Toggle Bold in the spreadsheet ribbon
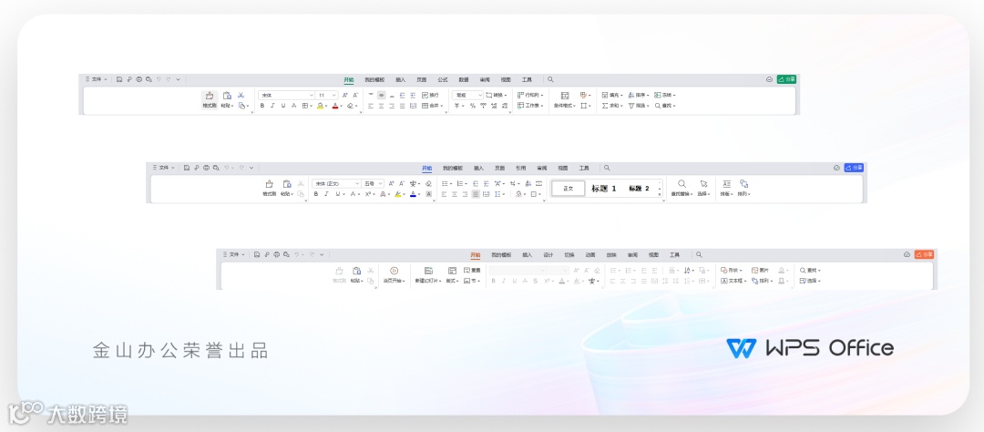The width and height of the screenshot is (984, 432). point(262,106)
